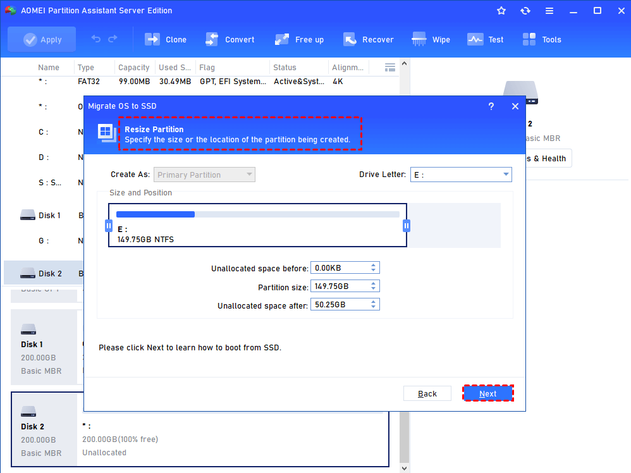Open the Test tool
Screen dimensions: 631x473
coord(485,39)
